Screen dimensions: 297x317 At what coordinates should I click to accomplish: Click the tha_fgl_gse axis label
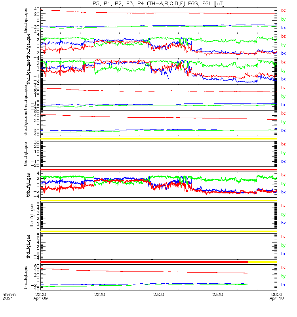tap(26, 154)
